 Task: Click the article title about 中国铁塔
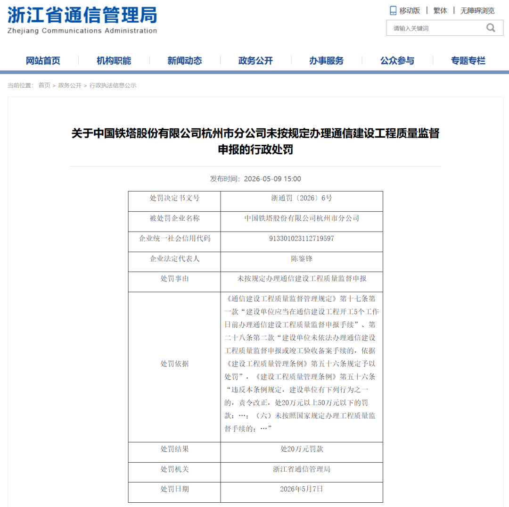[x=255, y=141]
